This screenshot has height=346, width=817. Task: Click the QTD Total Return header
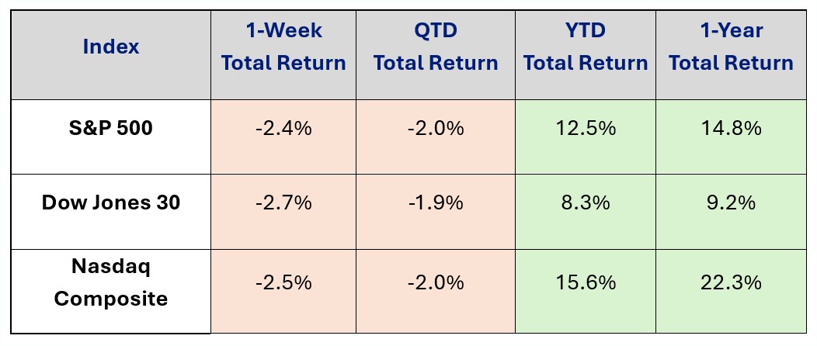click(x=436, y=47)
